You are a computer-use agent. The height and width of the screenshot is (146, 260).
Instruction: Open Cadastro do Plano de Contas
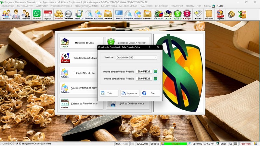pos(81,103)
